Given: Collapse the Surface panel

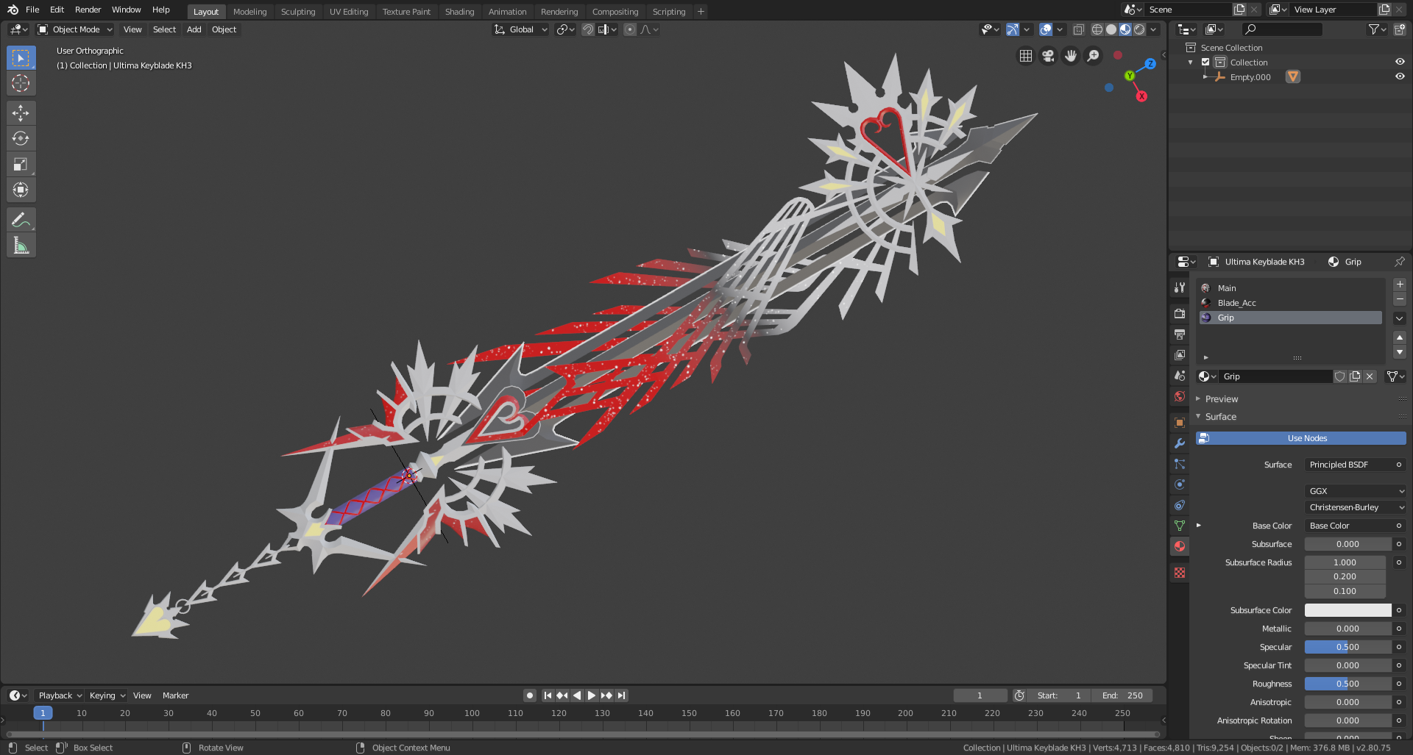Looking at the screenshot, I should click(1220, 417).
